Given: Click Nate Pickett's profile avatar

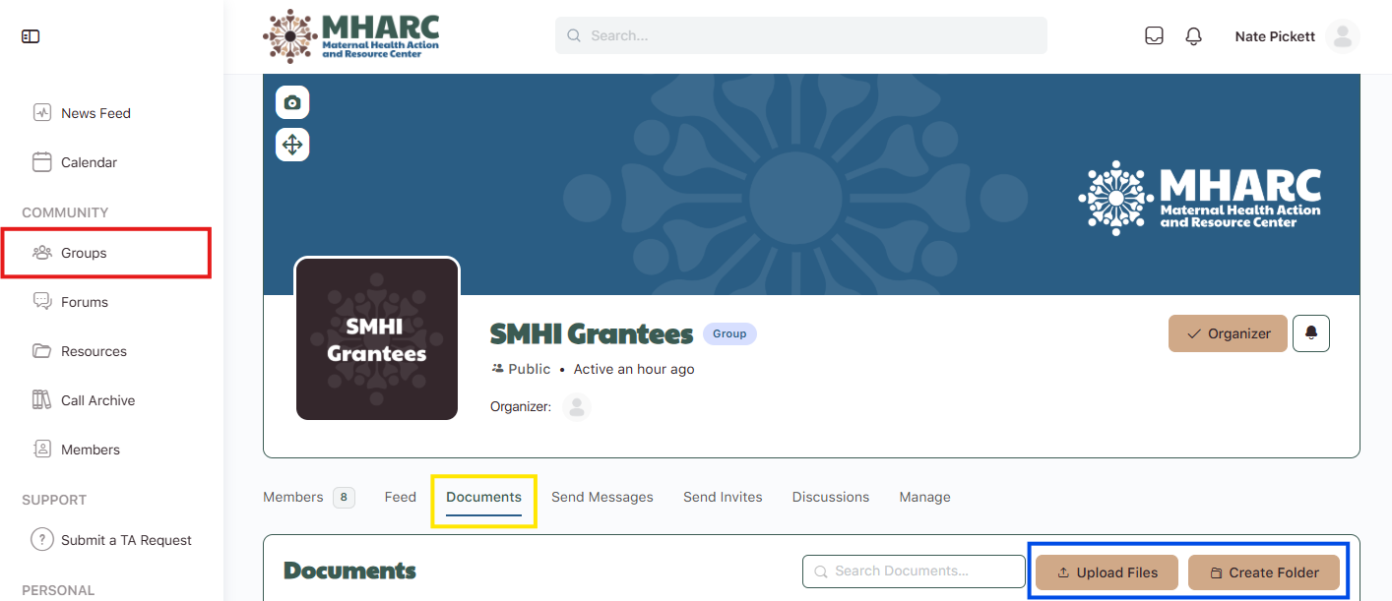Looking at the screenshot, I should coord(1342,36).
